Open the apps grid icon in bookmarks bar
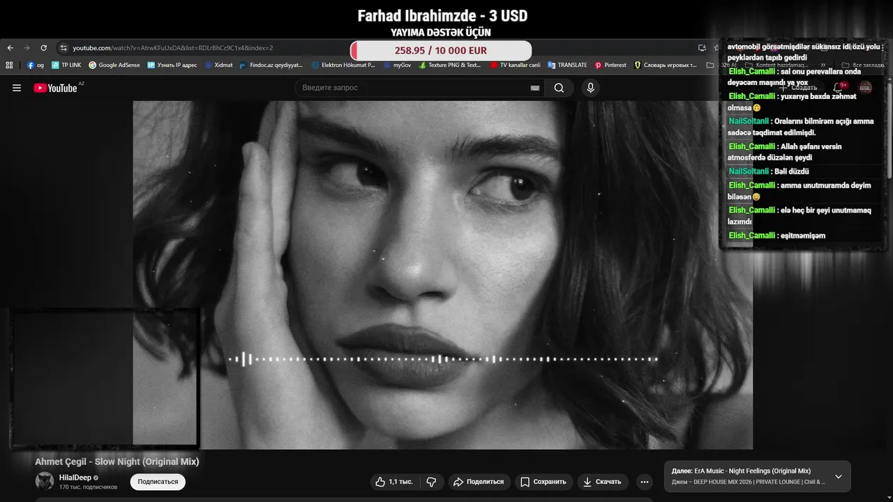 9,65
